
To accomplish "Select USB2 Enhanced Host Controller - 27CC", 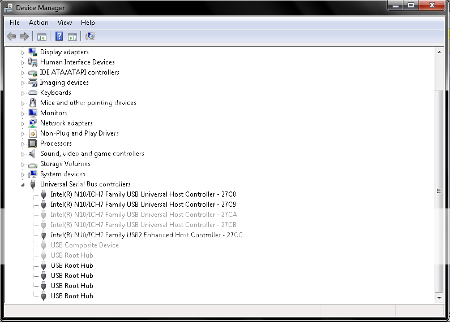I will point(146,235).
